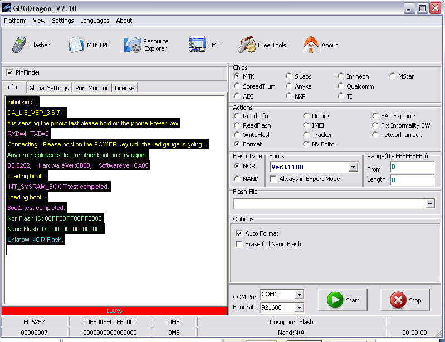Click the Flash File path field
The width and height of the screenshot is (445, 342).
(329, 203)
